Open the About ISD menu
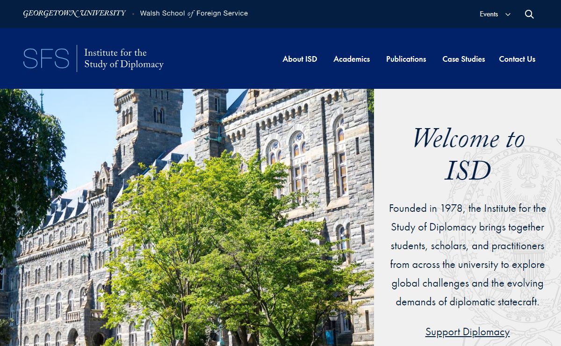 (x=300, y=59)
